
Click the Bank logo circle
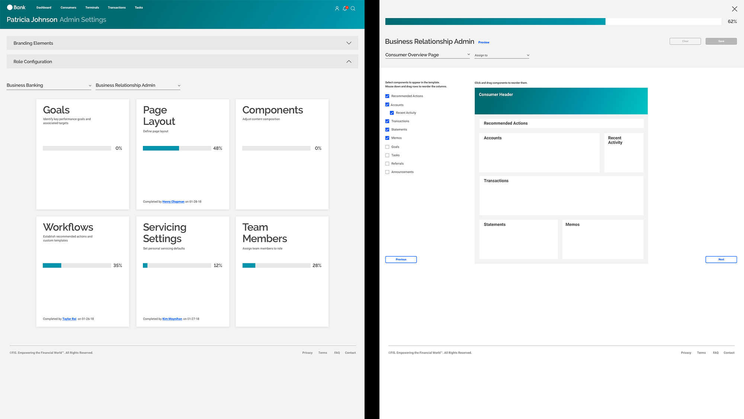click(10, 7)
